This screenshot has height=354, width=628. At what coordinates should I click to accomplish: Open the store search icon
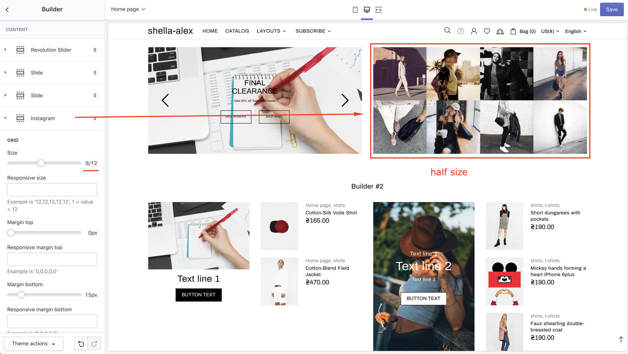[447, 31]
